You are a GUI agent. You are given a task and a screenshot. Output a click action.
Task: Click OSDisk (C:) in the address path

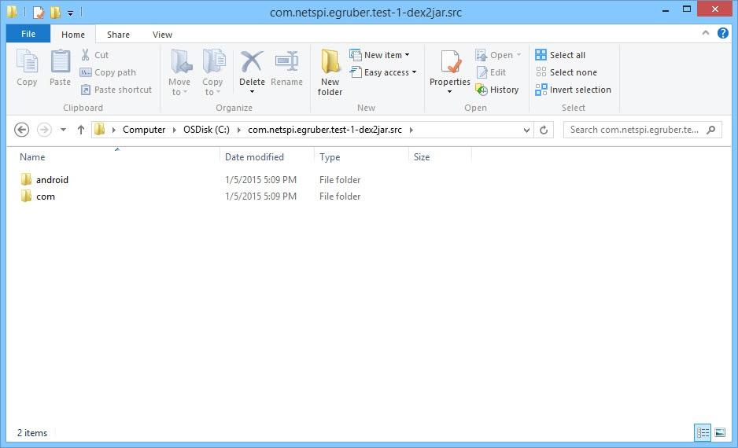202,130
